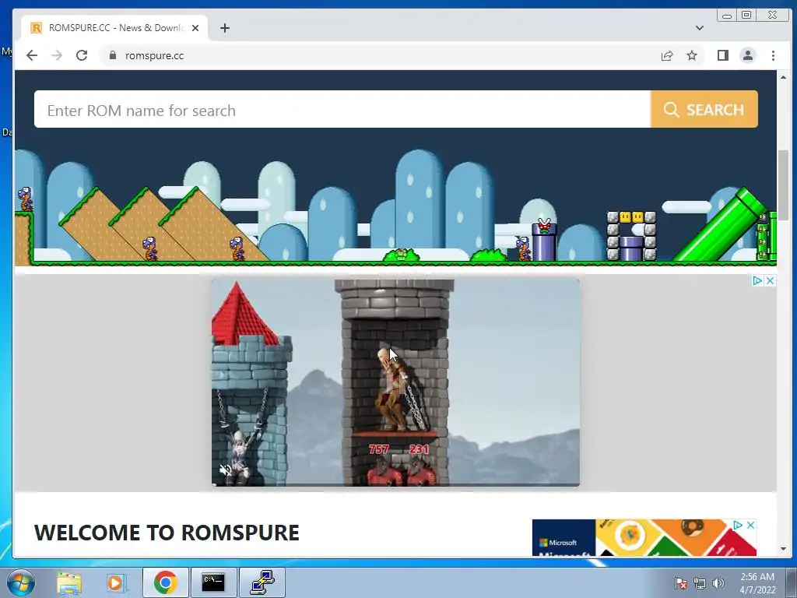Open the Microsoft advertisement image
The image size is (797, 598).
[644, 537]
